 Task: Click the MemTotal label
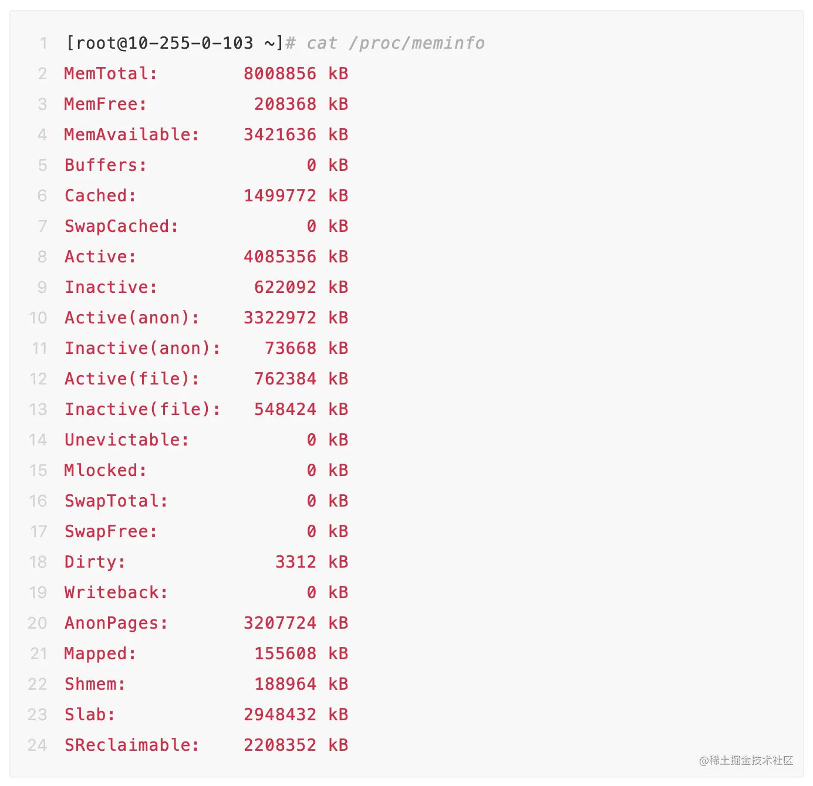(110, 74)
